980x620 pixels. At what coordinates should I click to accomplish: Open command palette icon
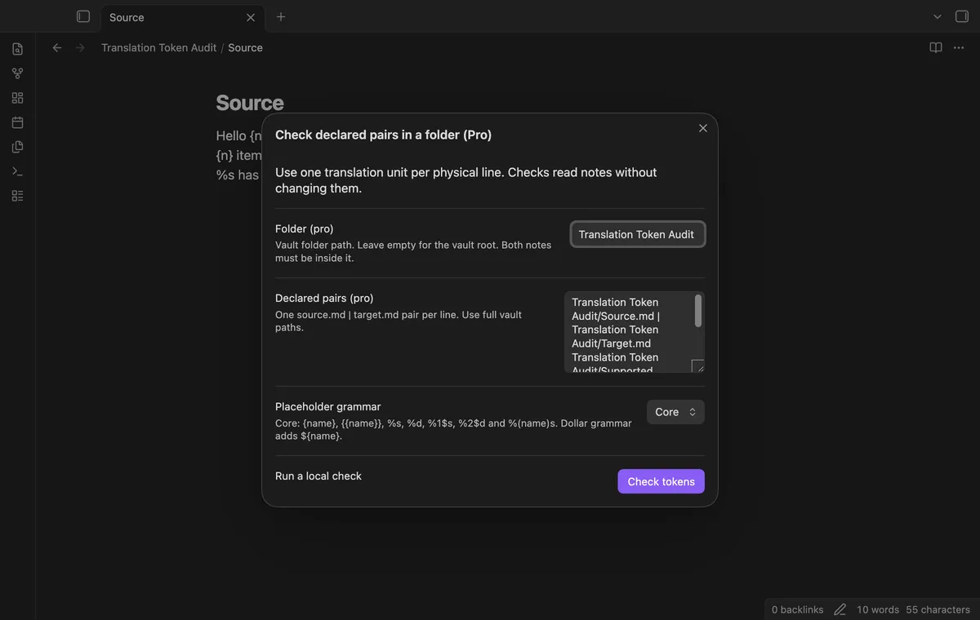pyautogui.click(x=17, y=171)
